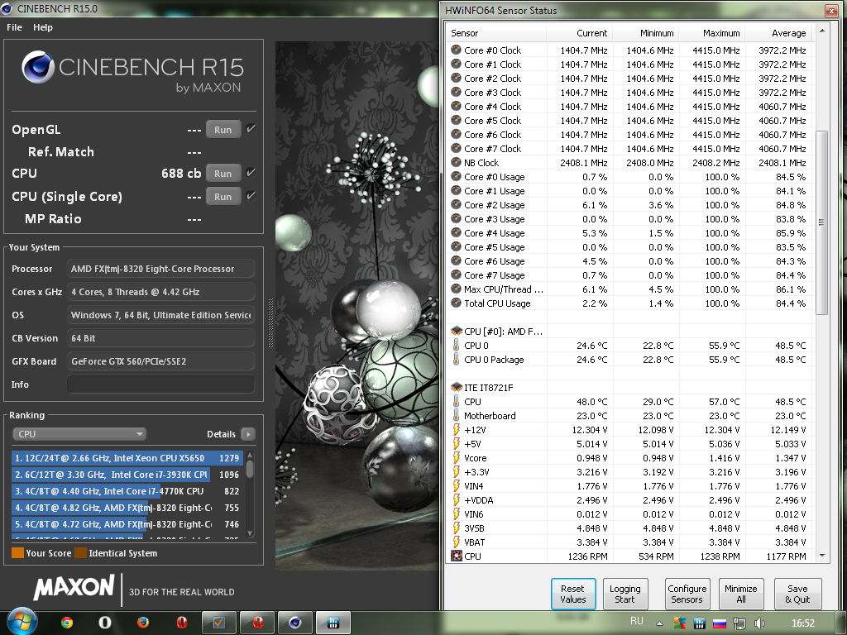Click the Average column header
The width and height of the screenshot is (847, 635).
(x=778, y=33)
